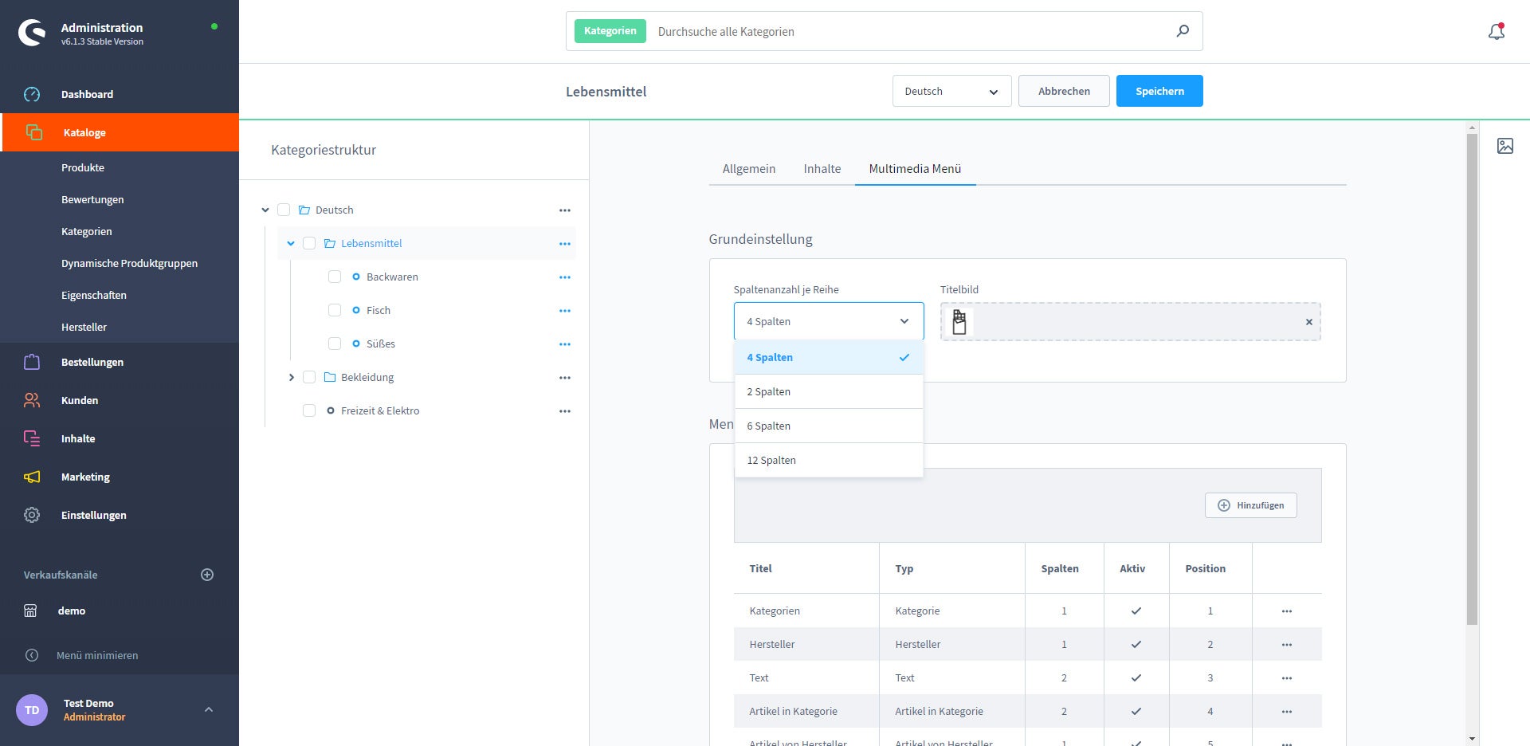Screen dimensions: 1530x746
Task: Switch to the Allgemein tab
Action: coord(749,169)
